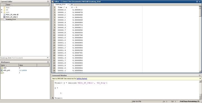Select file M201_SP_64bit.dll
202x103 pixels.
pos(12,15)
